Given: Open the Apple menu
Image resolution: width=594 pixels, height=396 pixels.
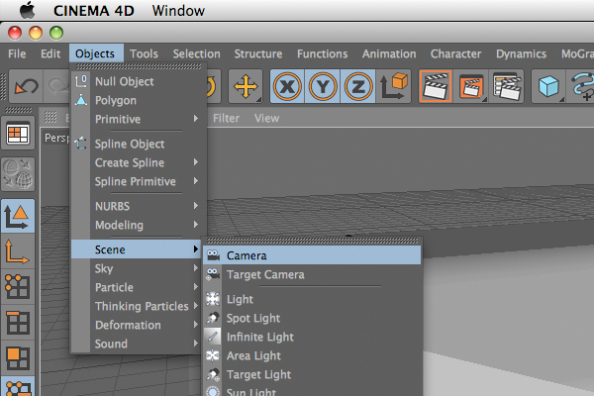Looking at the screenshot, I should click(28, 10).
